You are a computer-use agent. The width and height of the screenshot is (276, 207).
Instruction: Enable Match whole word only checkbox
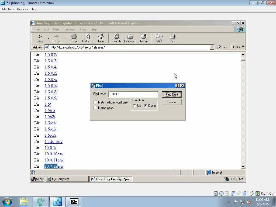click(x=95, y=102)
